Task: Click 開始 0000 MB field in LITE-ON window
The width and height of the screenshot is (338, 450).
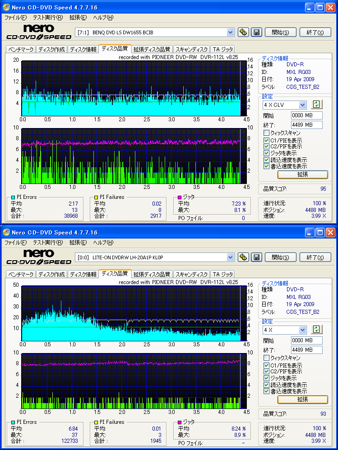Action: pos(307,340)
